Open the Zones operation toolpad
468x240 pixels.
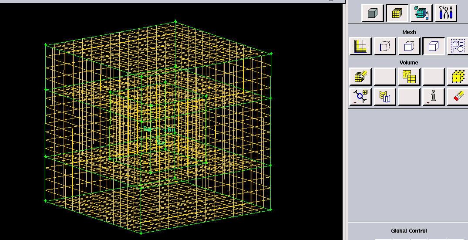421,13
